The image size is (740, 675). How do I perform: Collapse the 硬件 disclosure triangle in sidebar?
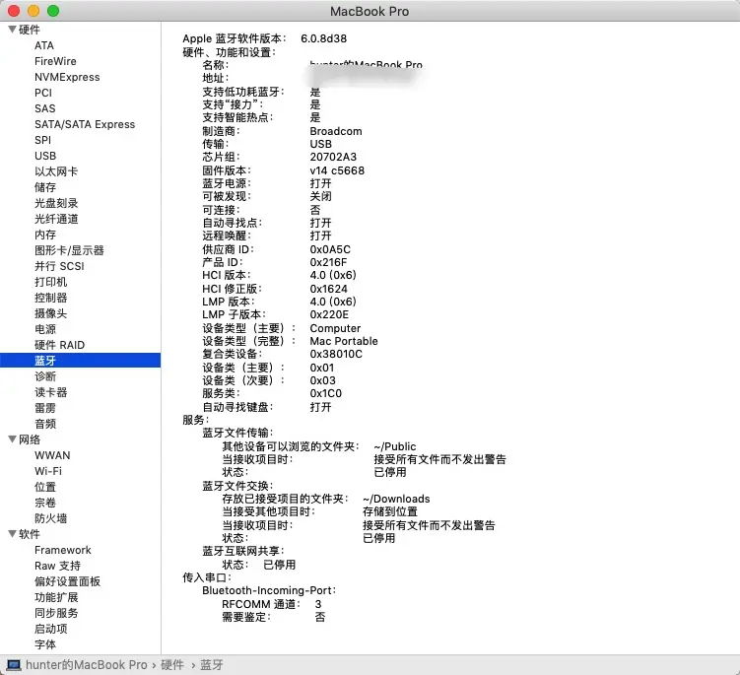(x=11, y=30)
